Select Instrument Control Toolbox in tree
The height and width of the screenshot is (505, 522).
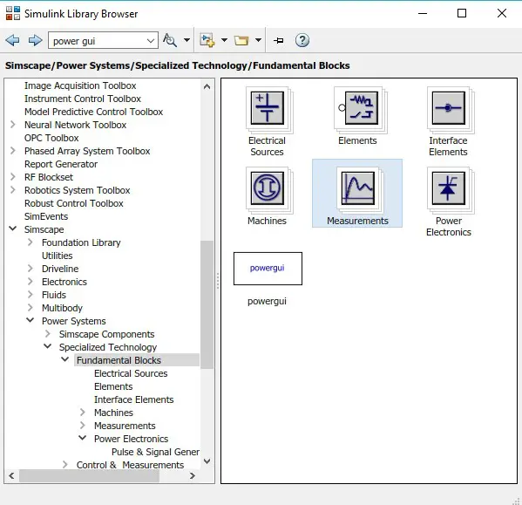(83, 99)
